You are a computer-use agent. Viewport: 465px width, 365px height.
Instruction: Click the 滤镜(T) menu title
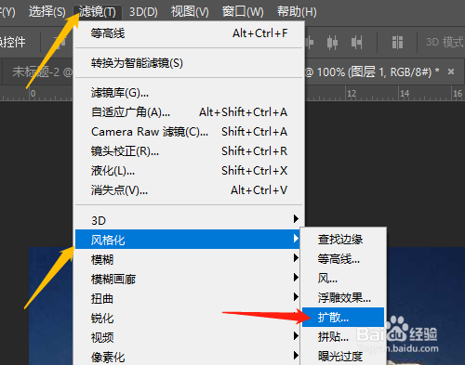(98, 12)
